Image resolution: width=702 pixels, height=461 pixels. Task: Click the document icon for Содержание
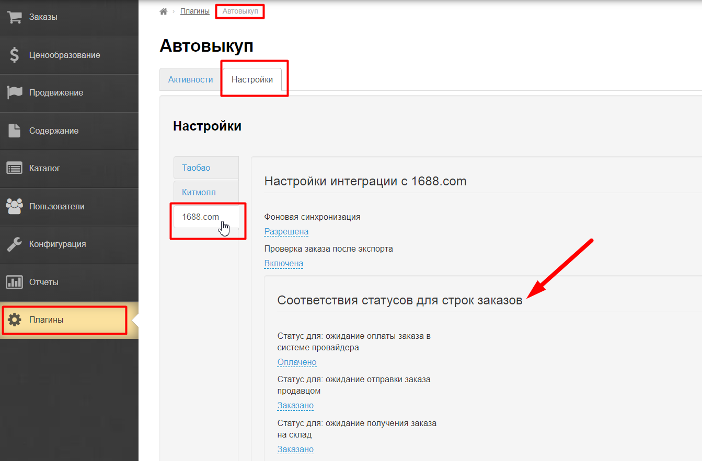(14, 131)
